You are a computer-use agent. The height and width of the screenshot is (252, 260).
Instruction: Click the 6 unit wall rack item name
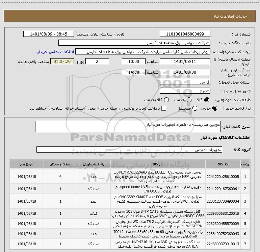point(158,234)
